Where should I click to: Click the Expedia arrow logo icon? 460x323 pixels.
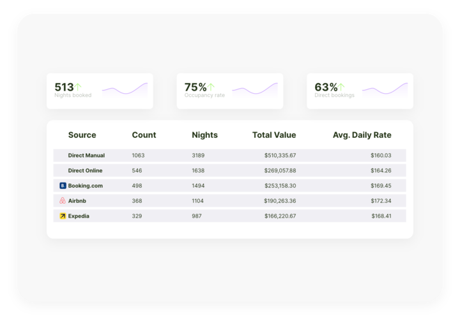[x=63, y=216]
